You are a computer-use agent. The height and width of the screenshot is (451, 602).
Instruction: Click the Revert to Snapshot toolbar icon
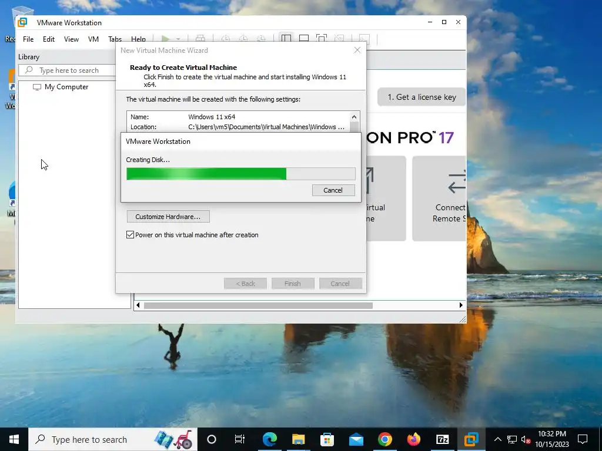click(x=243, y=38)
